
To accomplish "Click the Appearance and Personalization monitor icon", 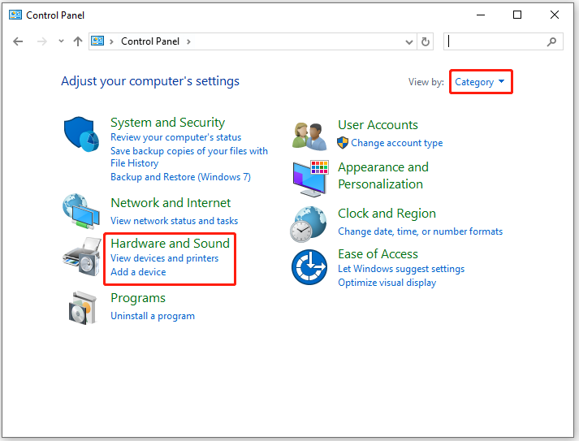I will click(x=310, y=179).
